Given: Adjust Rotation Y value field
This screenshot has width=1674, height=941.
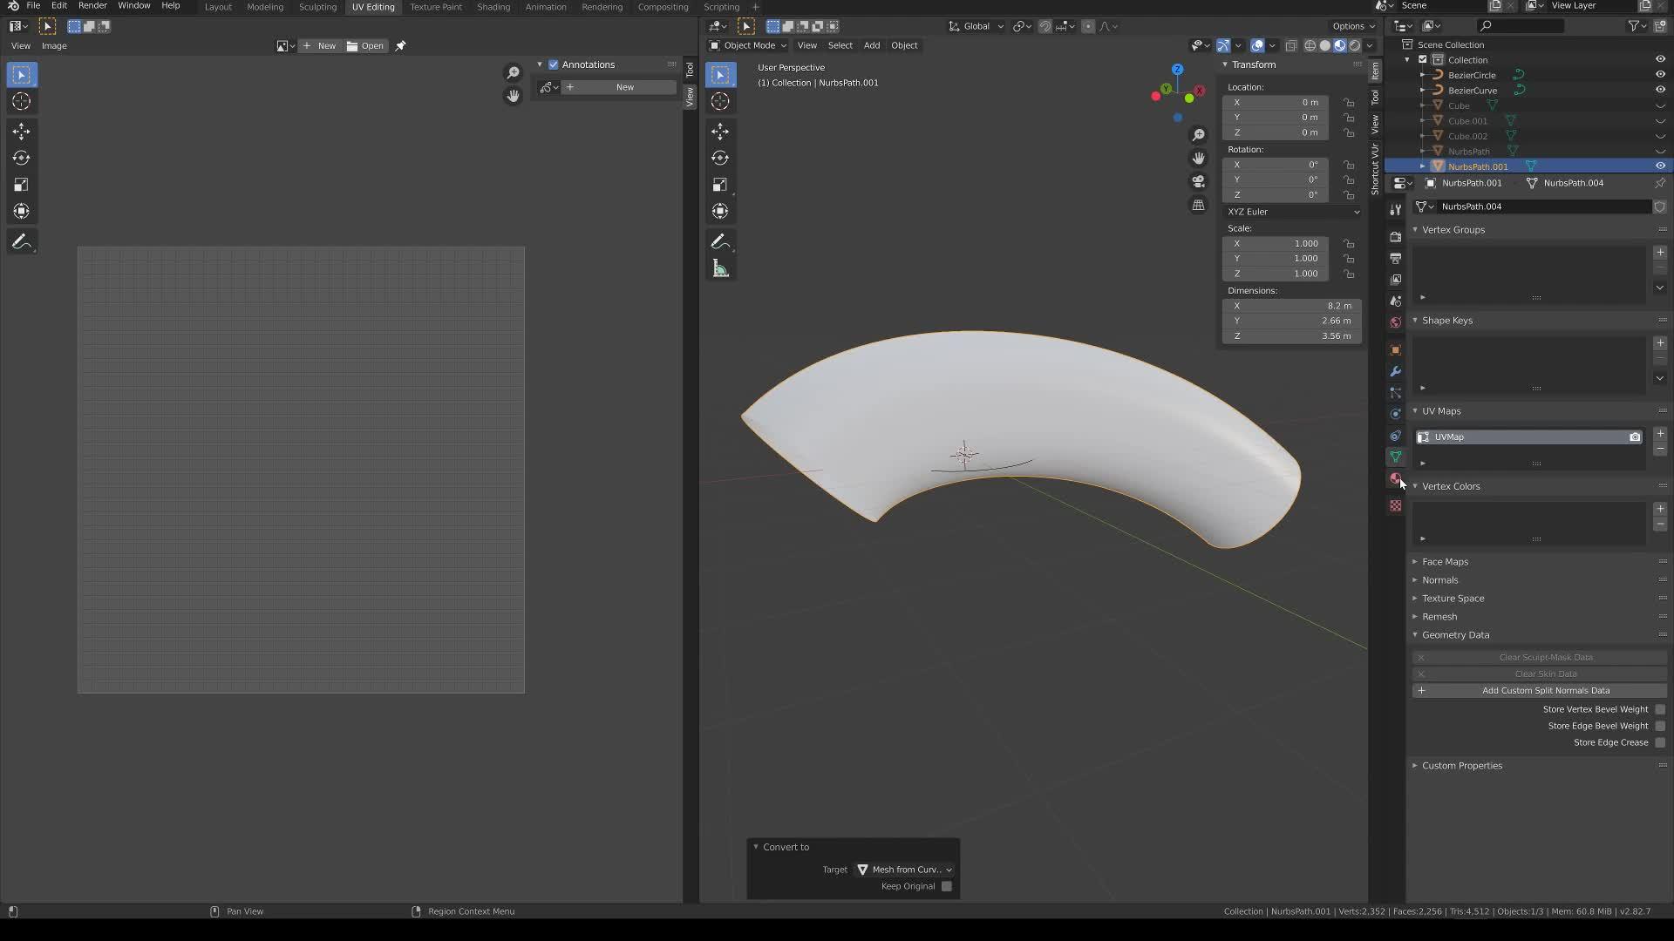Looking at the screenshot, I should [1276, 179].
